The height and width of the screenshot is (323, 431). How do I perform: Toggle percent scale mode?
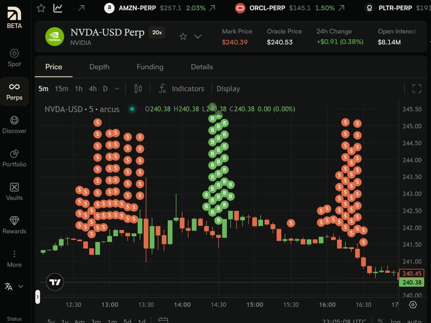[x=380, y=321]
